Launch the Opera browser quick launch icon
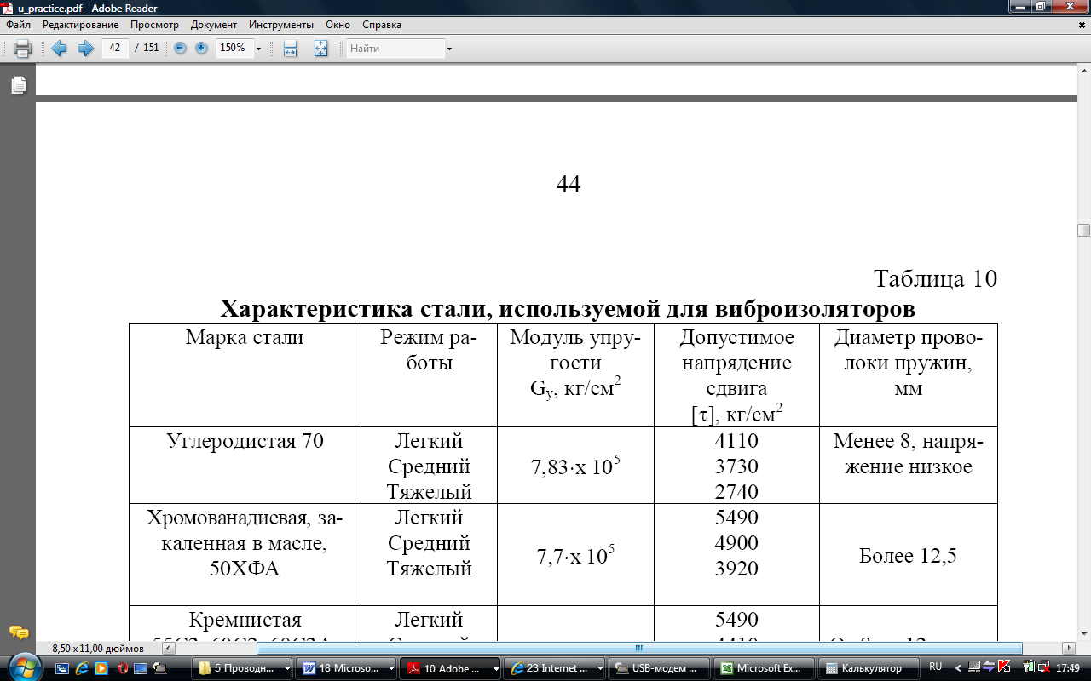Viewport: 1091px width, 681px height. click(122, 668)
